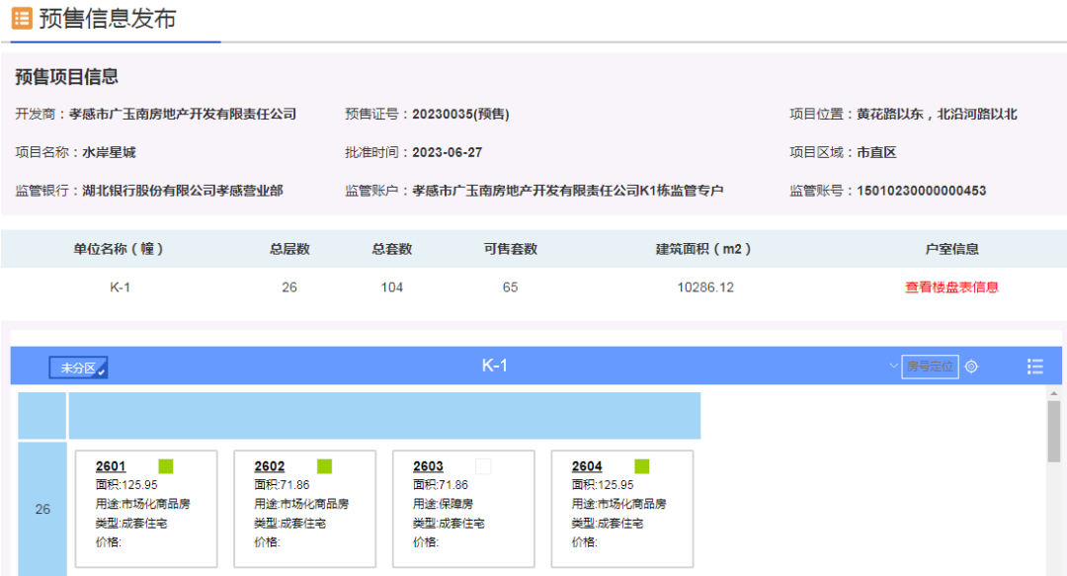
Task: Click the white status square for room 2603
Action: pyautogui.click(x=483, y=466)
